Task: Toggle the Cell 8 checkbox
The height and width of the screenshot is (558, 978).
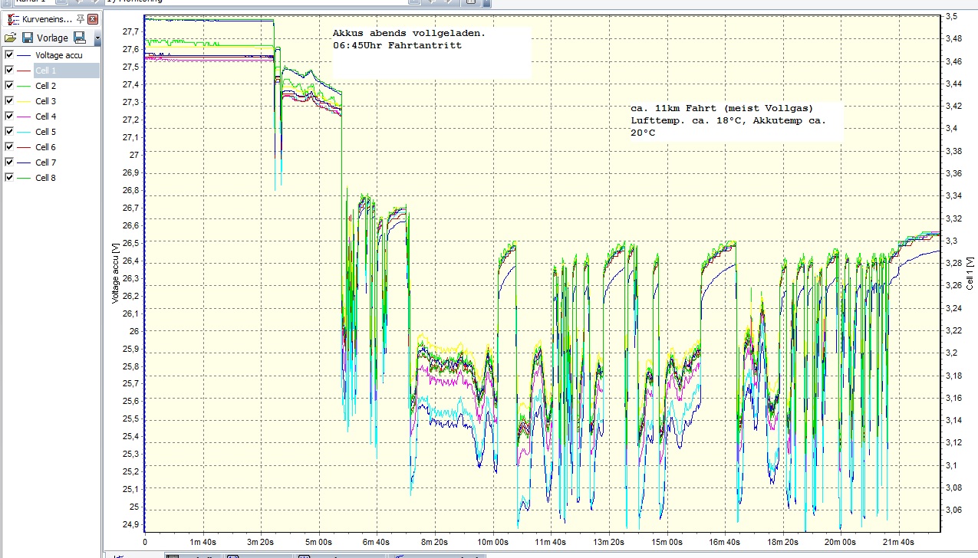Action: (9, 178)
